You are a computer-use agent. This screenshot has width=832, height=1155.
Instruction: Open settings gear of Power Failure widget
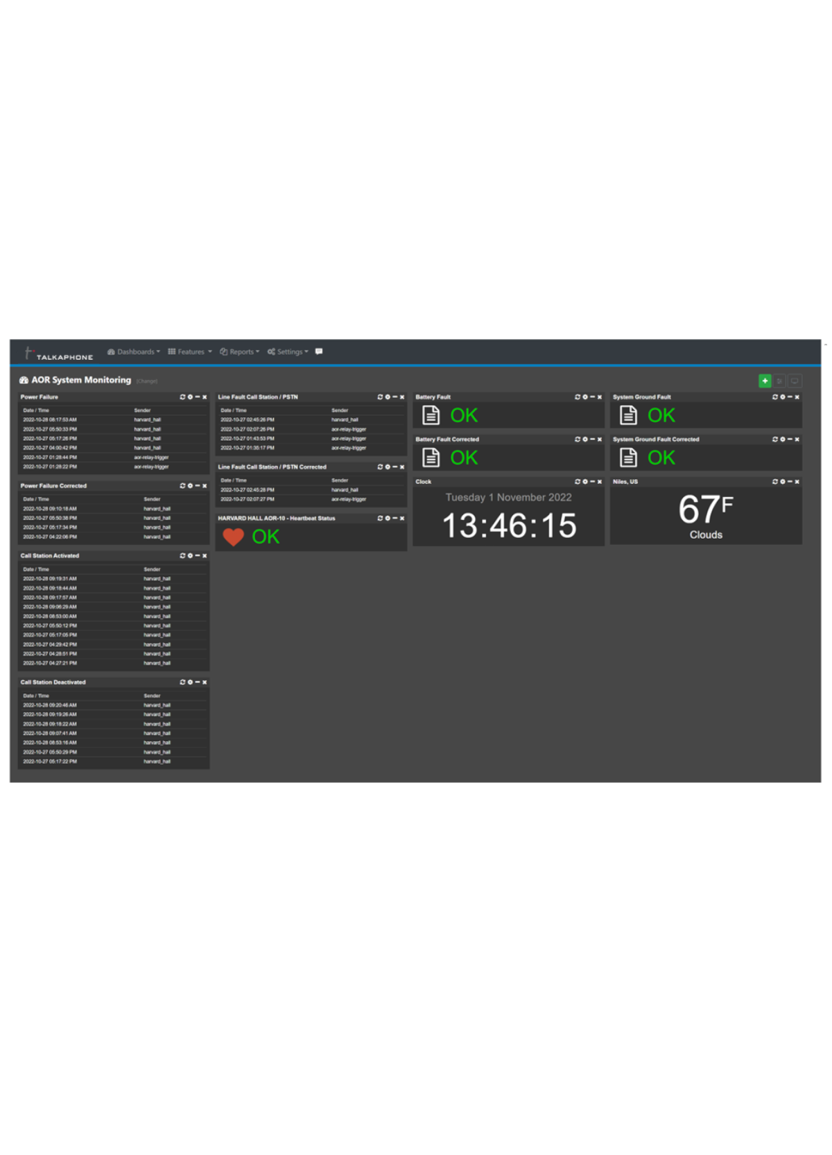coord(190,397)
